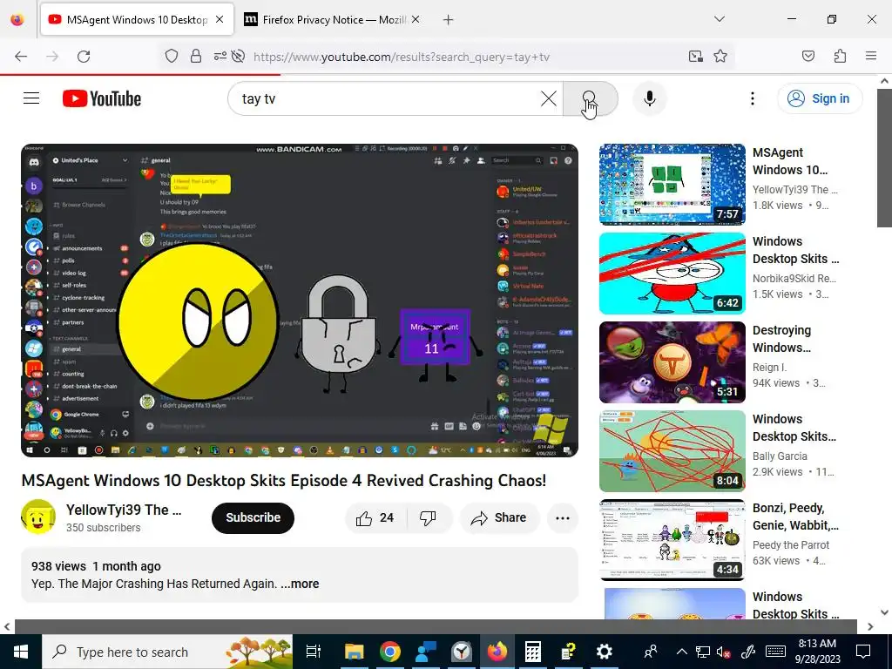Open the 5:31 Destroying Windows thumbnail
Viewport: 892px width, 669px height.
tap(672, 362)
